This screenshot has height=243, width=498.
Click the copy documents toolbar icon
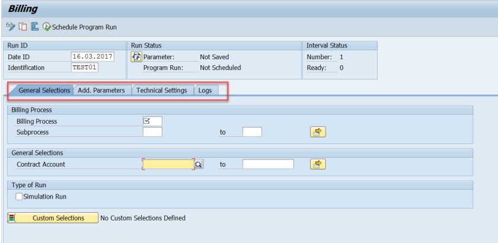(x=23, y=27)
